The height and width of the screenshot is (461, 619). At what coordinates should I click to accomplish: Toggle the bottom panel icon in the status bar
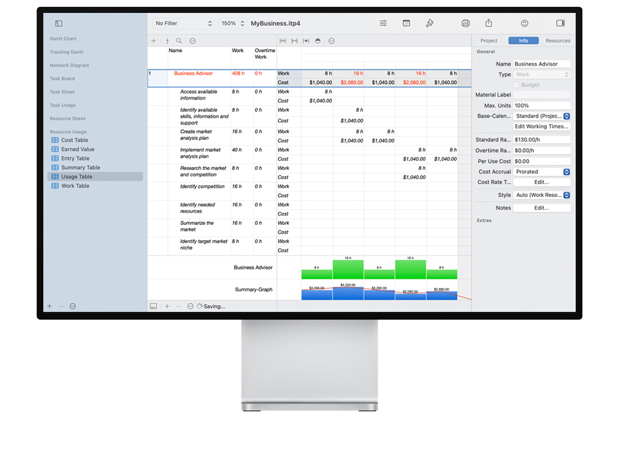click(x=154, y=306)
